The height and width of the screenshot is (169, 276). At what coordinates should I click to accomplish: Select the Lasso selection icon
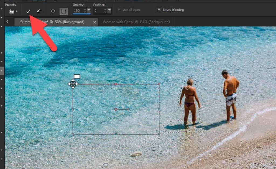[53, 11]
